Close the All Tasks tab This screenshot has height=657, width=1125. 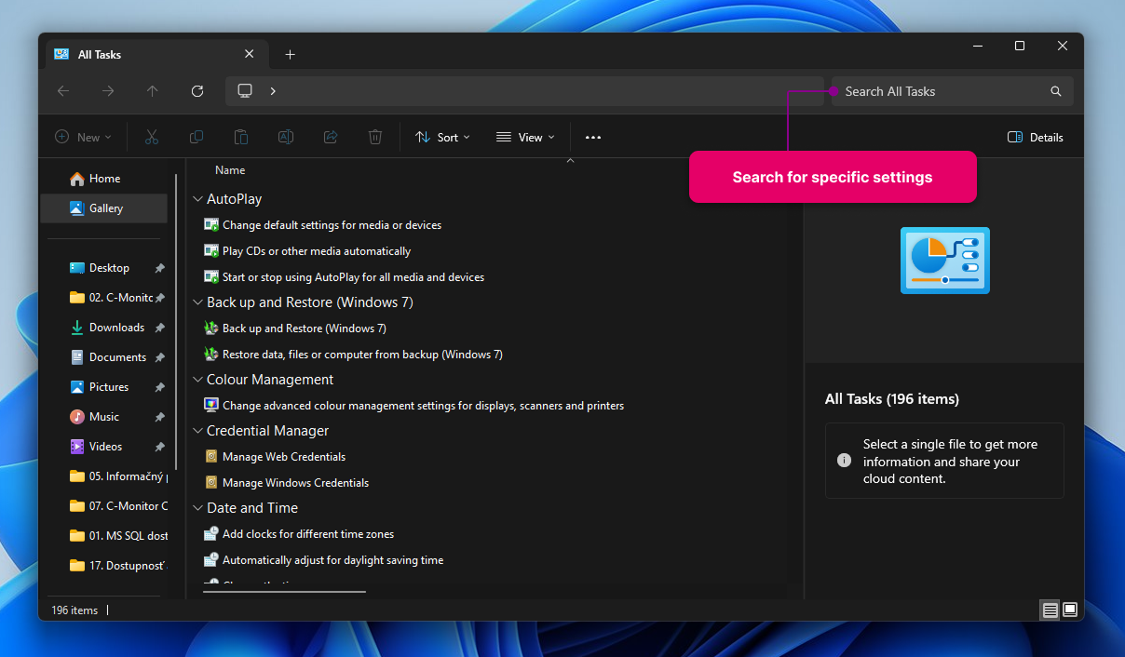(x=249, y=54)
